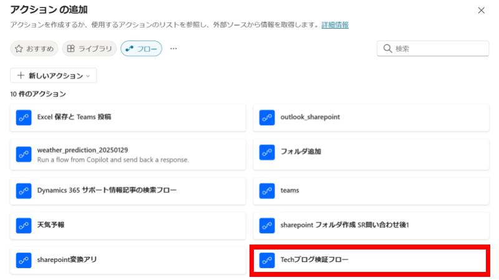Screen dimensions: 499x280
Task: Select outlook_sharepoint action
Action: [x=371, y=118]
